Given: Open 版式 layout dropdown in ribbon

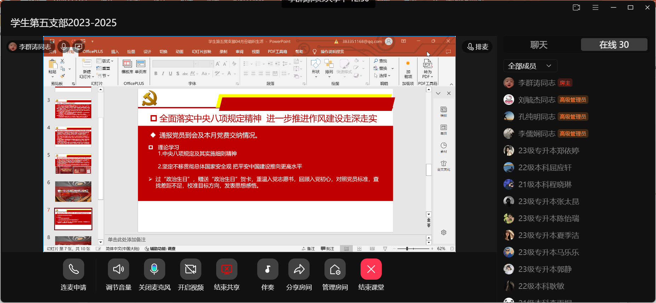Looking at the screenshot, I should [x=105, y=61].
